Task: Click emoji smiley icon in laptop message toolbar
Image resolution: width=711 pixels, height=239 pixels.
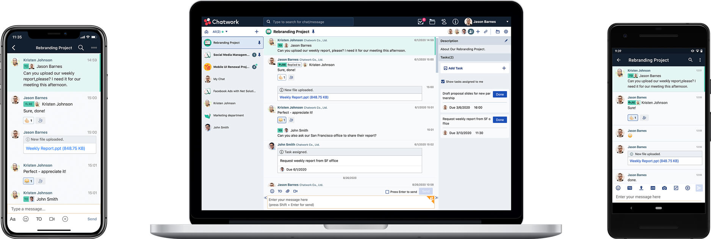Action: pos(272,191)
